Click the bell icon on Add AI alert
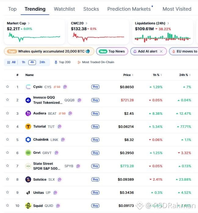 [135, 52]
